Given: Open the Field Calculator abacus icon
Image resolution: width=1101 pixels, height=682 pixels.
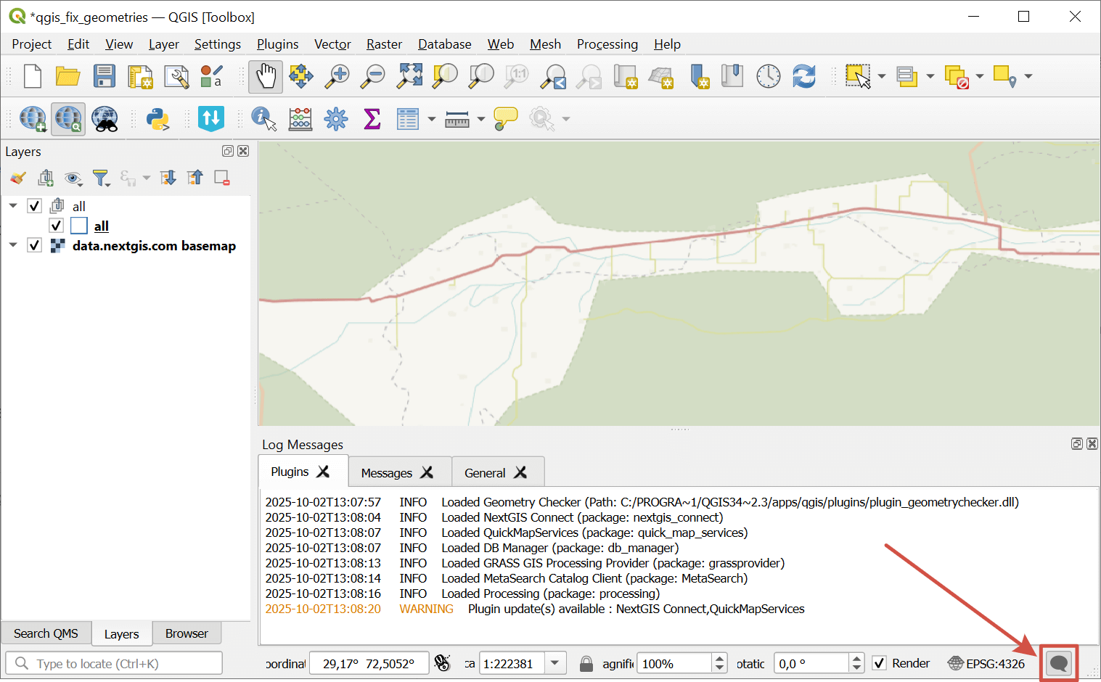Looking at the screenshot, I should click(x=300, y=119).
